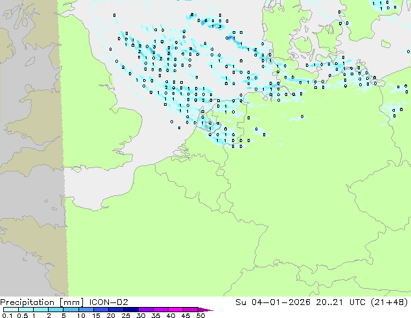Click the date 'Su 04-01-2026'
411x318 pixels.
pyautogui.click(x=273, y=302)
